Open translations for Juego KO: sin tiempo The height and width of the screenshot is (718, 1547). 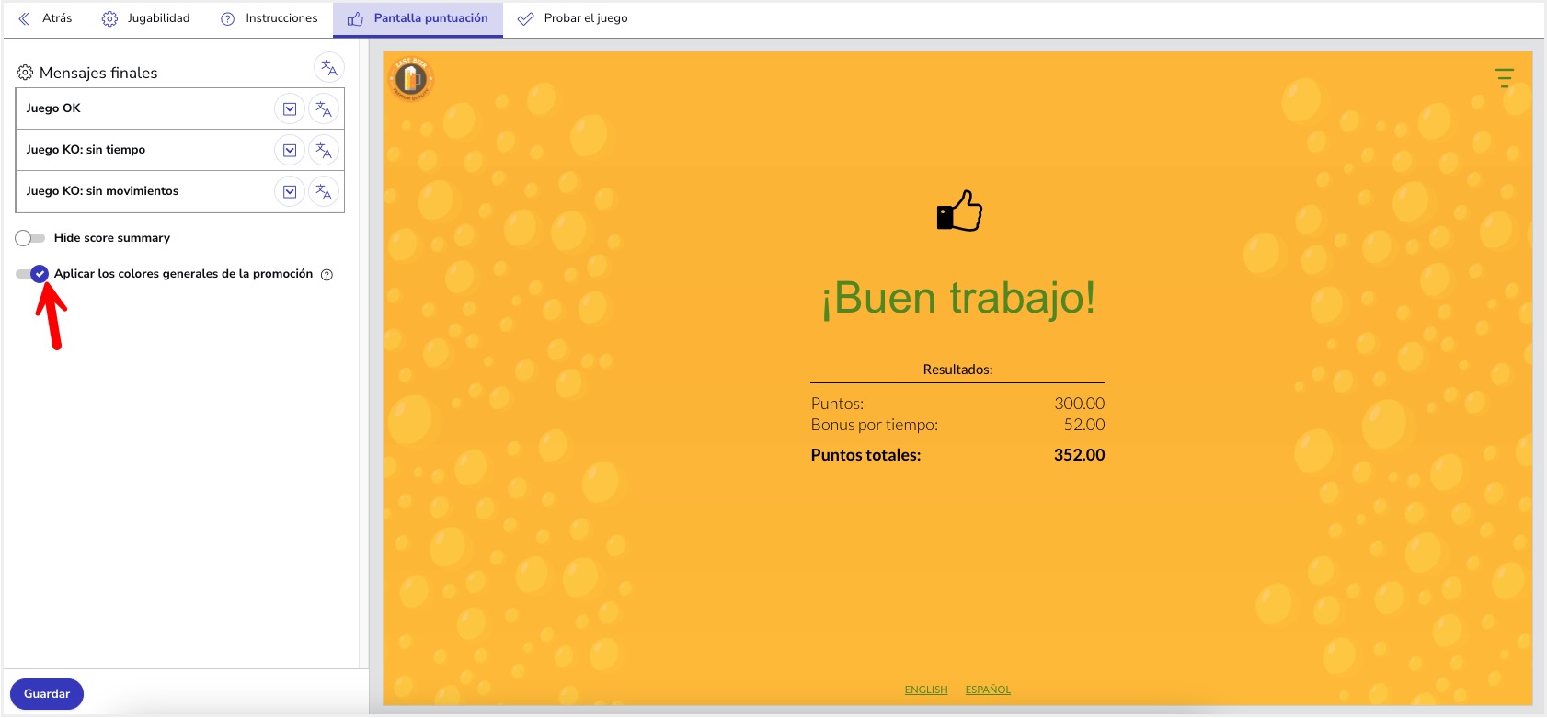(x=323, y=151)
